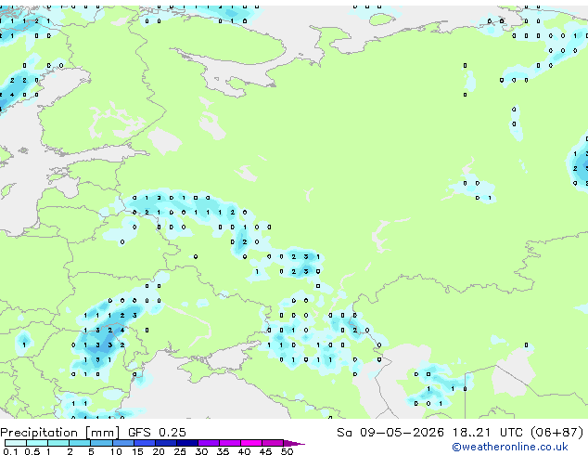Click the '35' legend label
Viewport: 588px width, 455px height.
click(x=223, y=451)
